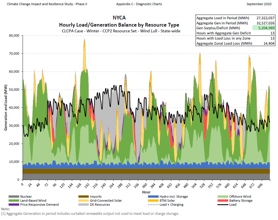Select the Aggregate Zonal Load Loss value
The image size is (278, 220).
click(x=269, y=43)
